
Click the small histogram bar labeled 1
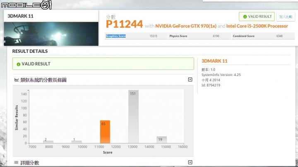tap(77, 142)
